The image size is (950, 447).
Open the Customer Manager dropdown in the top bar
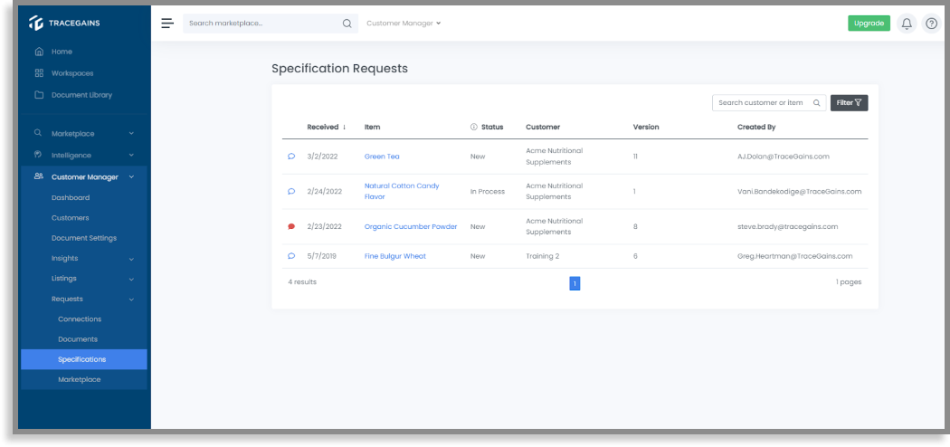[404, 24]
